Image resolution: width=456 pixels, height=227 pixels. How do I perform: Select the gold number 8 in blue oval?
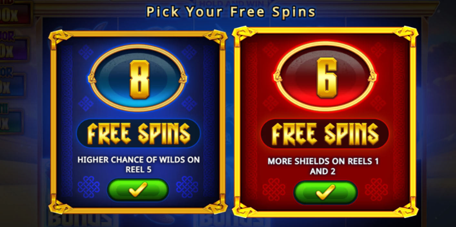click(x=140, y=79)
